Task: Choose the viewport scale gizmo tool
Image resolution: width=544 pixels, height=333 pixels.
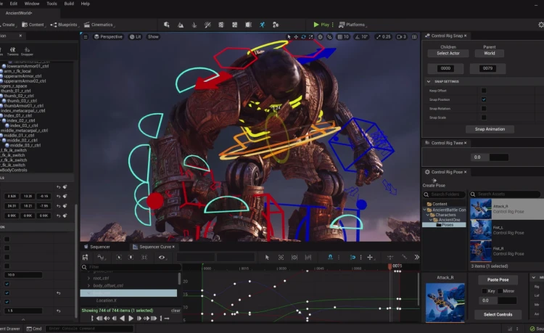Action: 310,37
